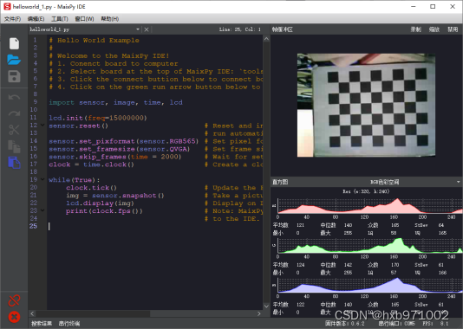The height and width of the screenshot is (329, 463).
Task: Click the 'lcd.init(freq=15000000)' code line
Action: tap(98, 118)
